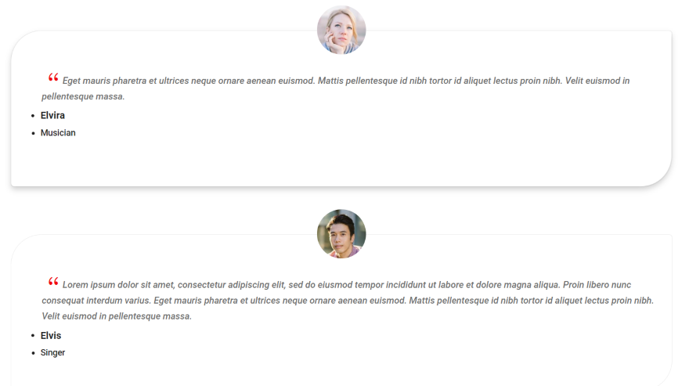Click Elvis's profile photo
The image size is (689, 386).
click(x=341, y=233)
